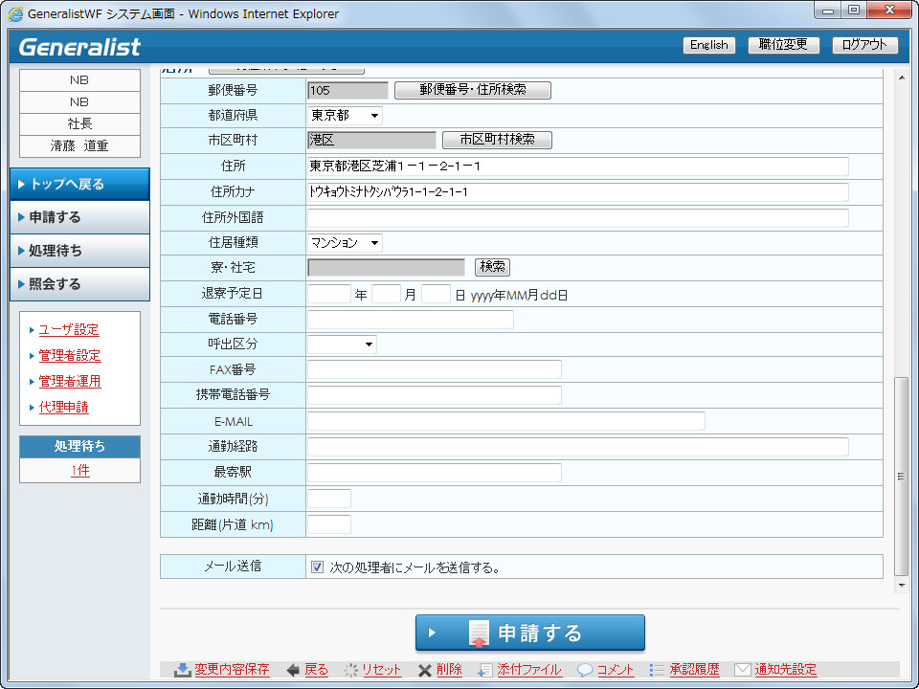Click the 退寮予定日 year input field

point(329,294)
